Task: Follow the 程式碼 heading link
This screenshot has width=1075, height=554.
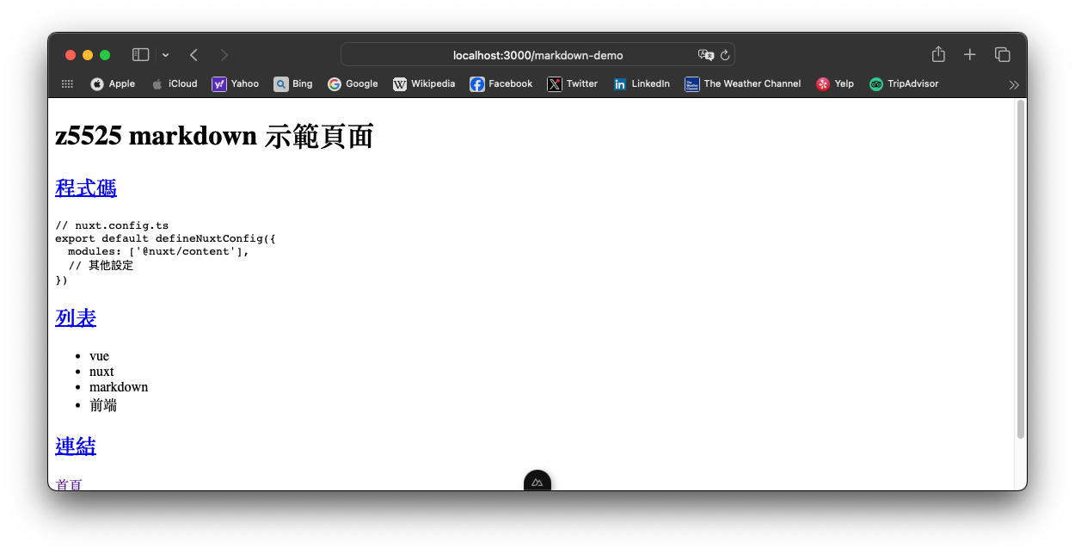Action: 85,188
